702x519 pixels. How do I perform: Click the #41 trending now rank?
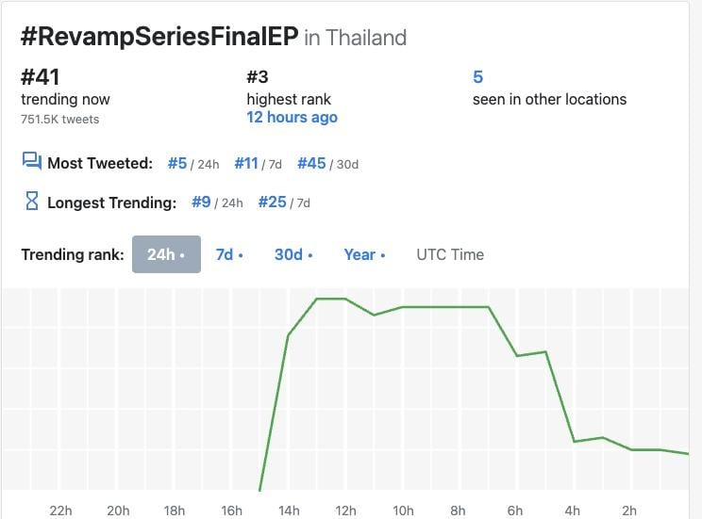coord(41,77)
